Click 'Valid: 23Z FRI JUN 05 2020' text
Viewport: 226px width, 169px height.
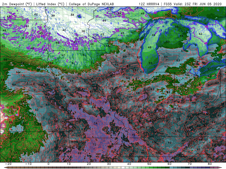[x=197, y=4]
